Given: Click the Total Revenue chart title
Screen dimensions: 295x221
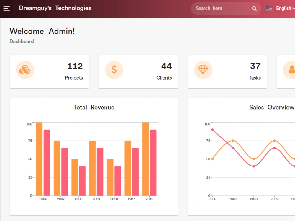Looking at the screenshot, I should click(x=94, y=107).
